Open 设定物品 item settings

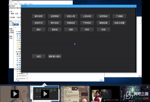[104, 16]
